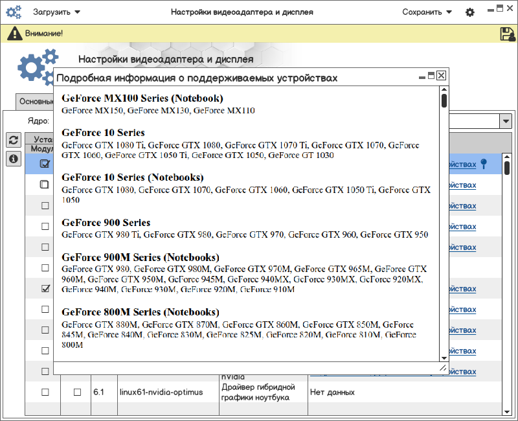The image size is (518, 421).
Task: Expand the Ядро combo box arrow
Action: 504,121
